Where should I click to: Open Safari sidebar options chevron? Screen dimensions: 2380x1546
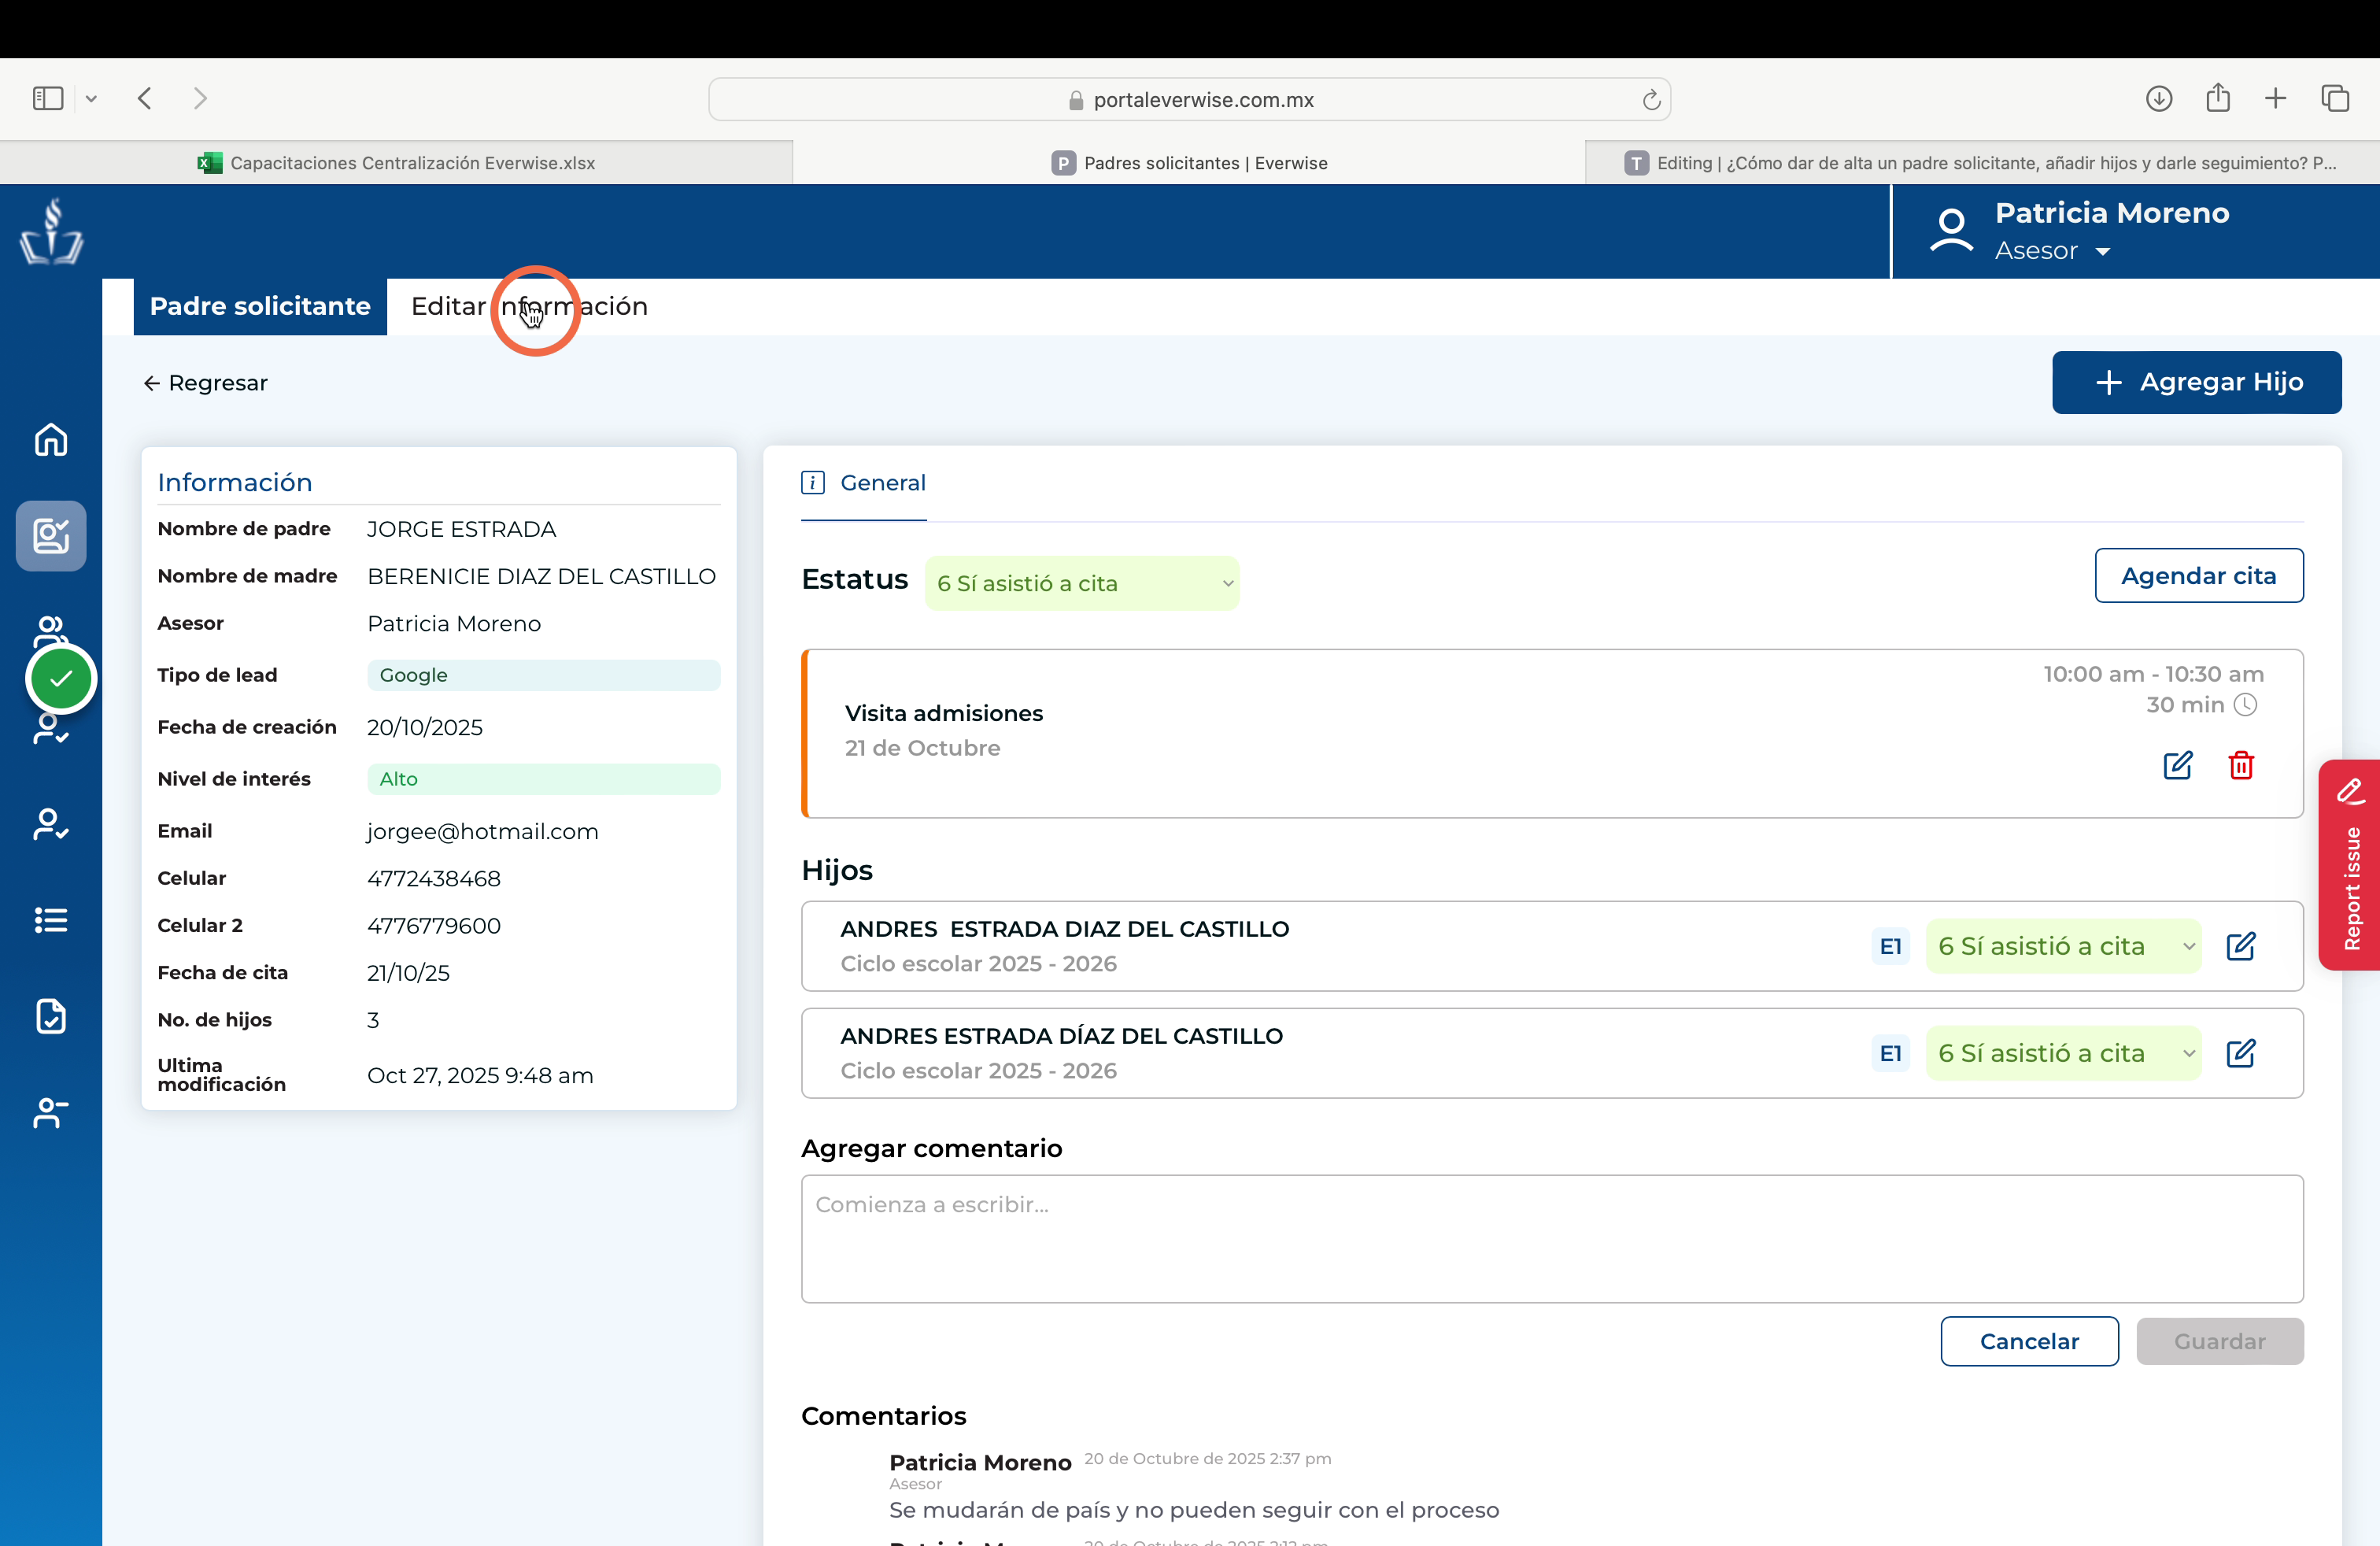[x=91, y=98]
